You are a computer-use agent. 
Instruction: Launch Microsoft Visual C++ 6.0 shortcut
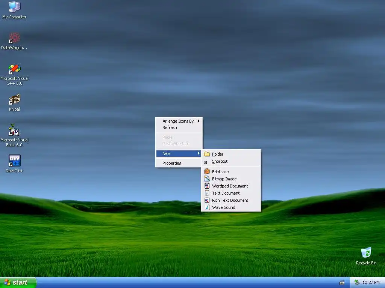[x=14, y=69]
